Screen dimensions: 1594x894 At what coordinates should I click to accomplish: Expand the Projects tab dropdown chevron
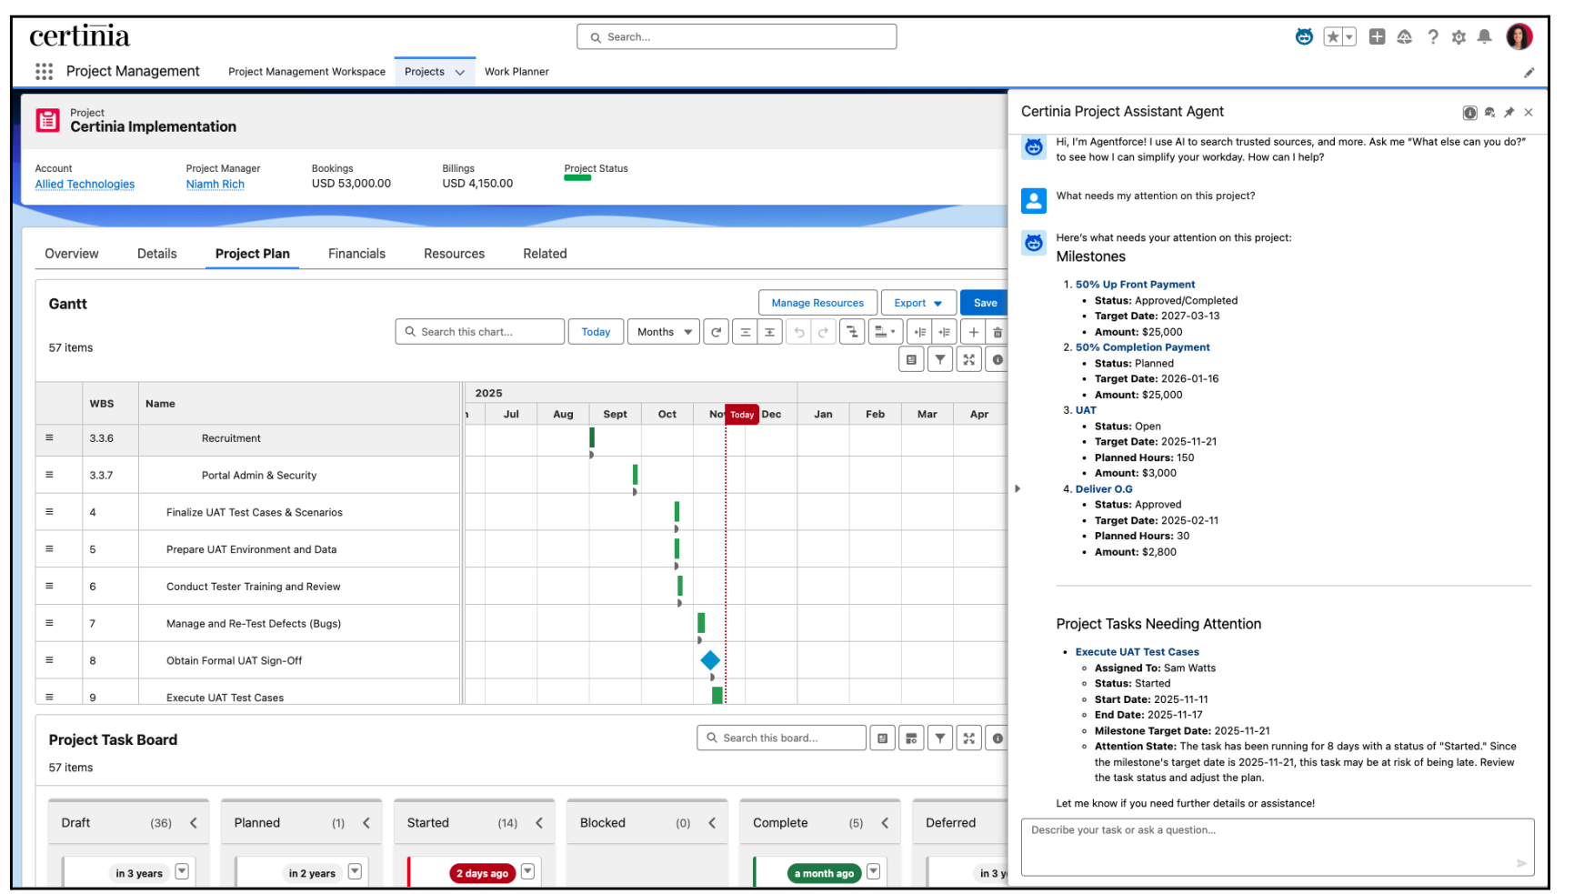(460, 73)
